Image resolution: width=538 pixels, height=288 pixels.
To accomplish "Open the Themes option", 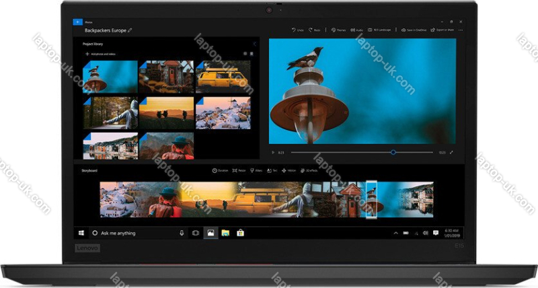I will tap(339, 30).
